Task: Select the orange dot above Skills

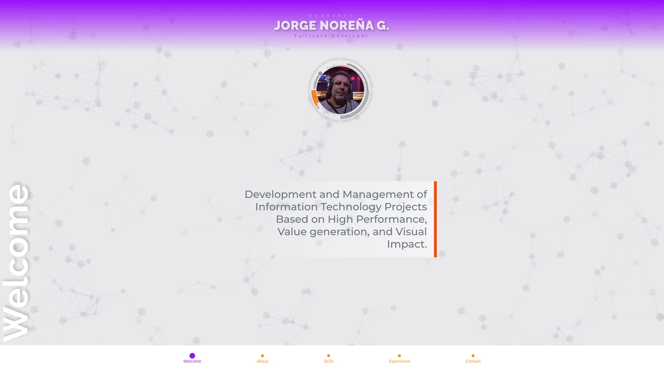Action: click(x=328, y=356)
